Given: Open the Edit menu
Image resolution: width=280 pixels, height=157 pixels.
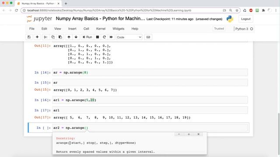Looking at the screenshot, I should coord(44,29).
